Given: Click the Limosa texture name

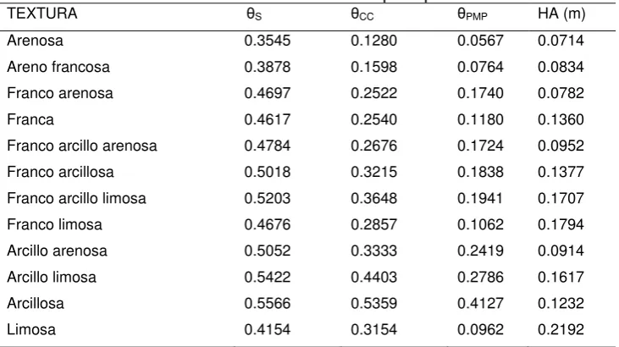Looking at the screenshot, I should click(31, 329).
